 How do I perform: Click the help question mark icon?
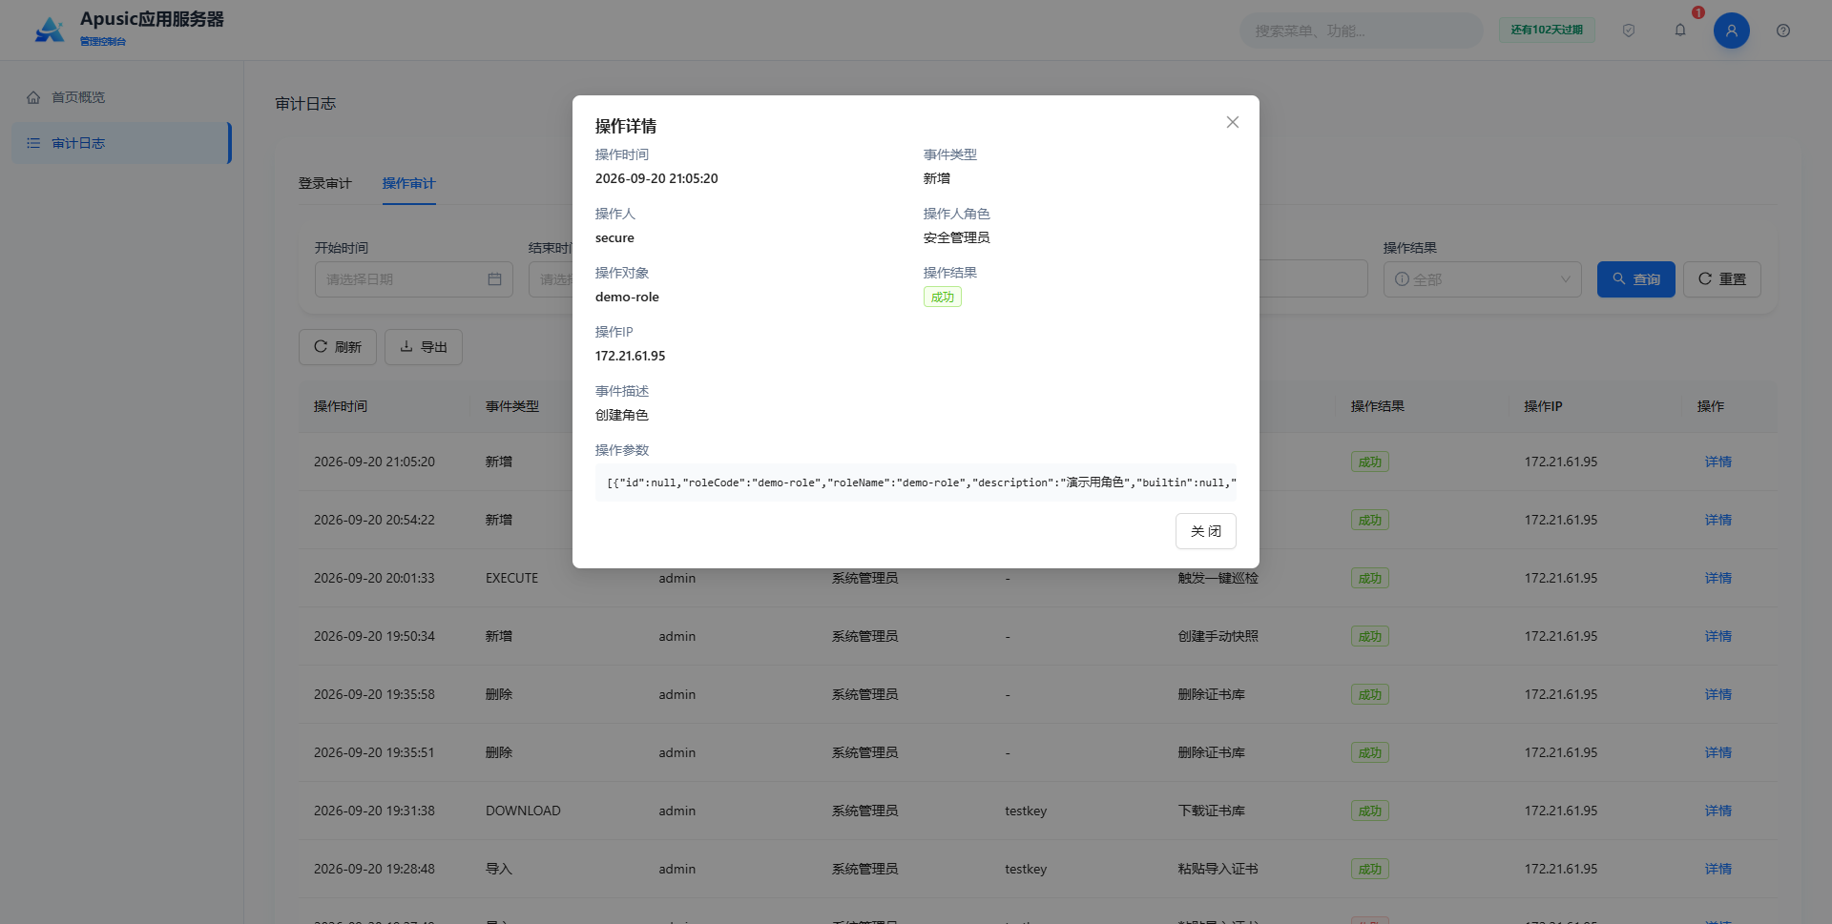click(1783, 31)
